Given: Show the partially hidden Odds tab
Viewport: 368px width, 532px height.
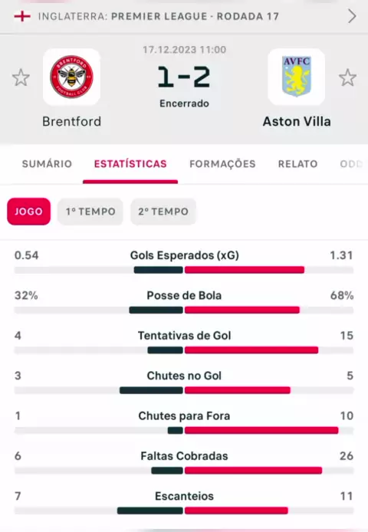Looking at the screenshot, I should (x=351, y=164).
